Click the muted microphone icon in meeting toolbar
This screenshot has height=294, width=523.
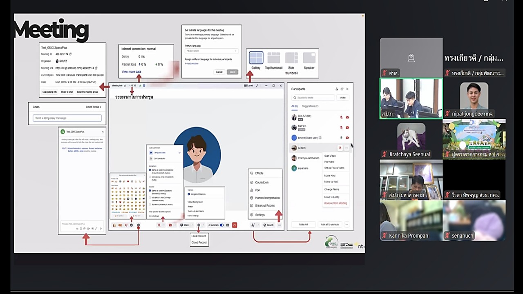point(159,225)
